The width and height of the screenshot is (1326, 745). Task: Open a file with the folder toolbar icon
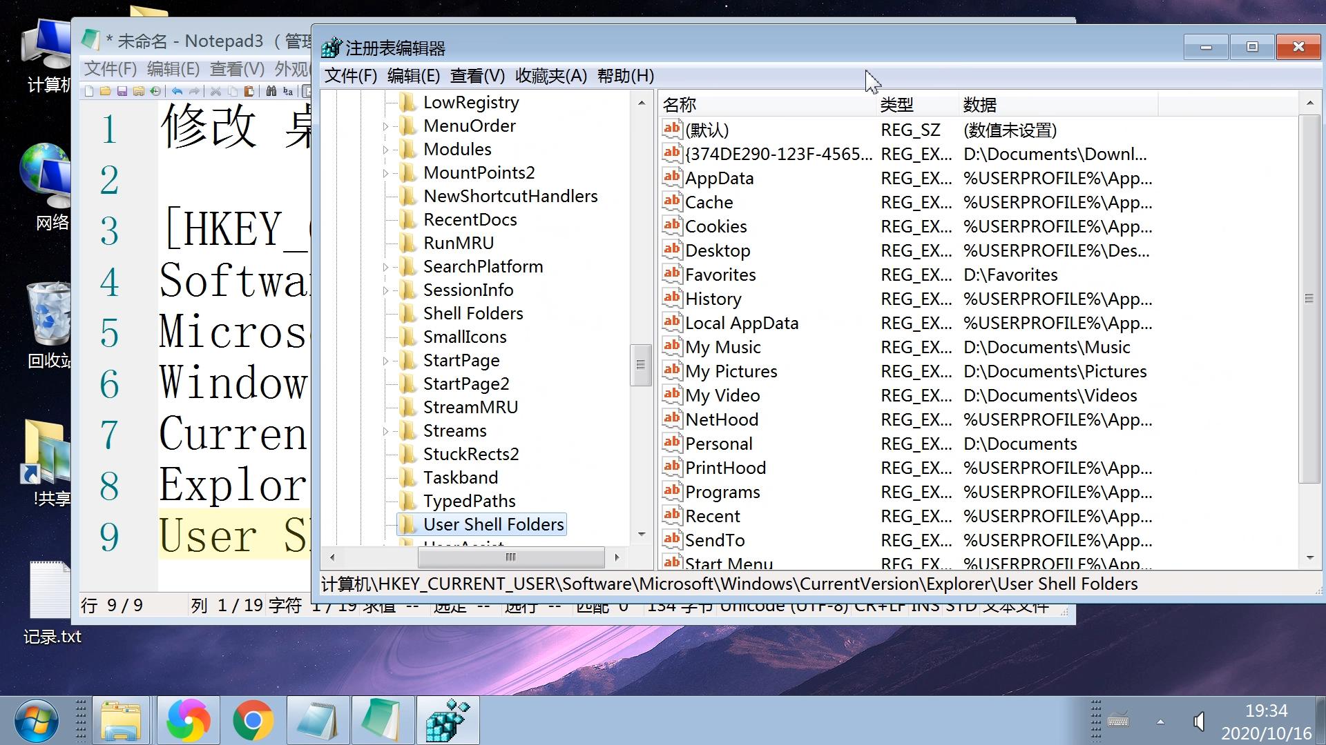click(x=105, y=91)
